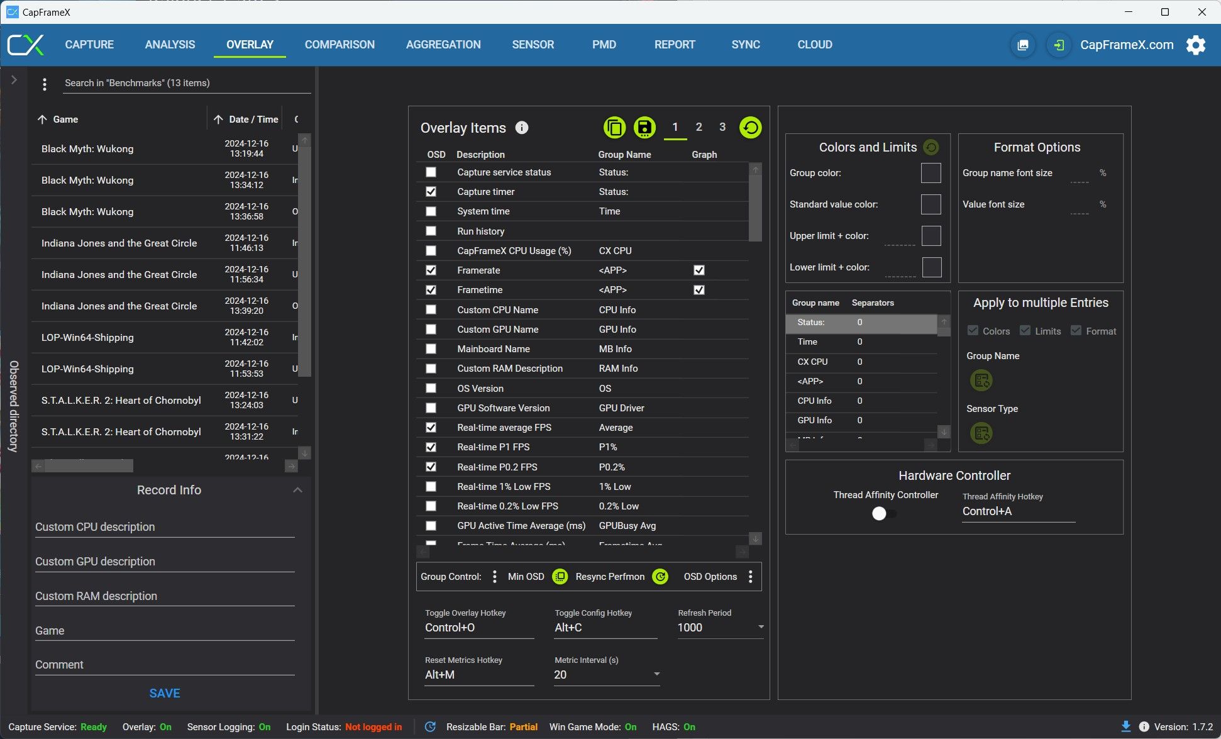Click the benchmark search field
Image resolution: width=1221 pixels, height=739 pixels.
187,83
